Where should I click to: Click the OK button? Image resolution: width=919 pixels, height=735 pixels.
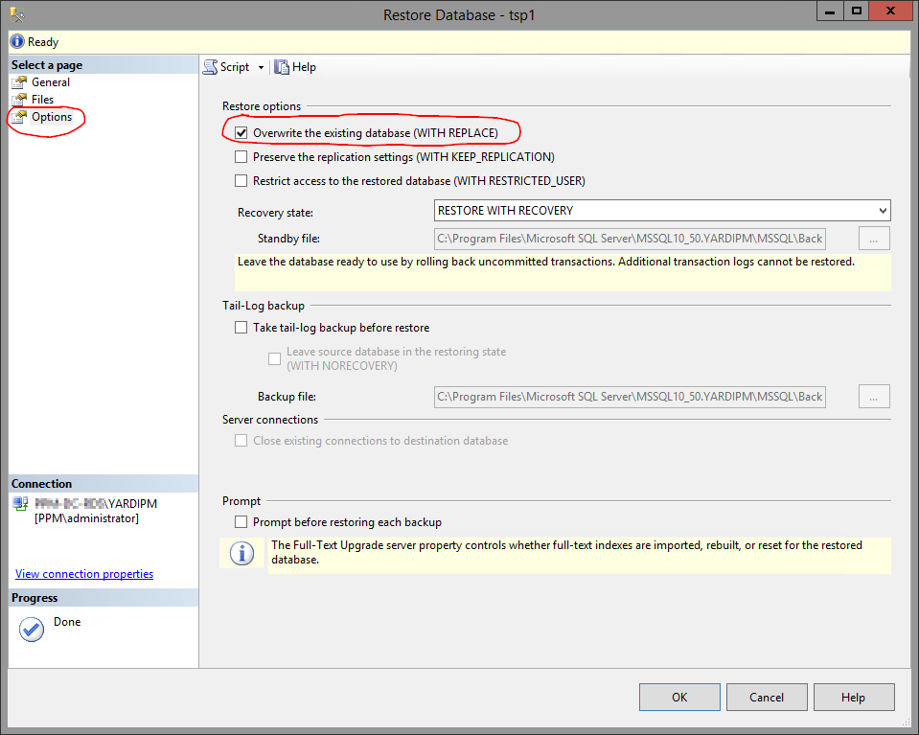[679, 697]
